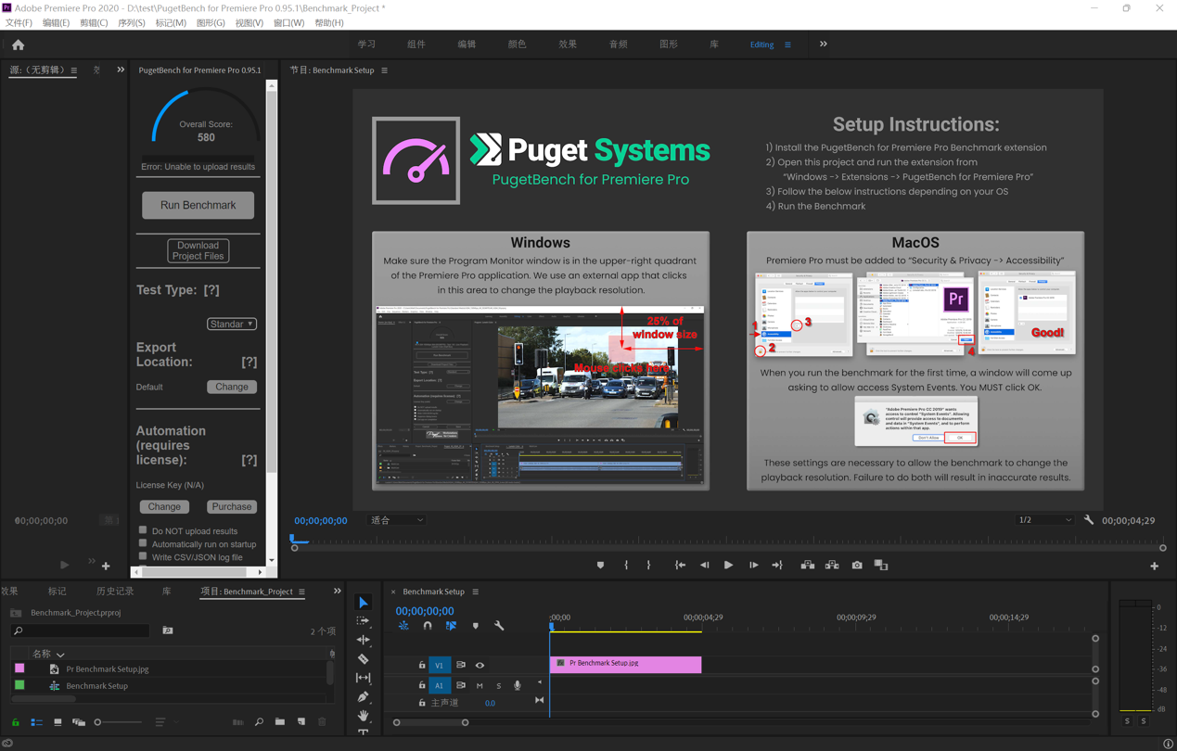Toggle V1 track output eye icon

click(x=480, y=665)
